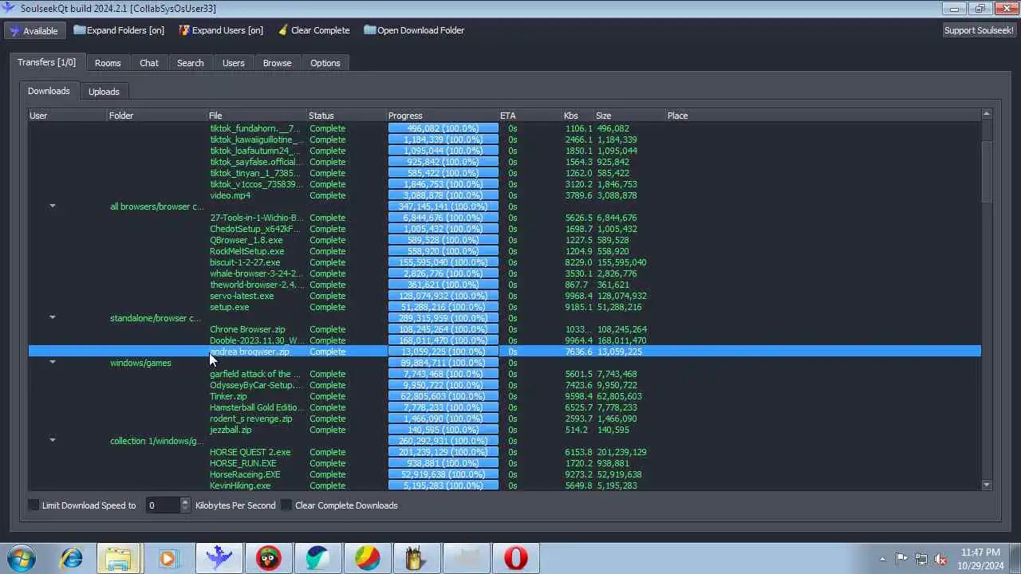Open Windows Media Player from the taskbar
The width and height of the screenshot is (1021, 574).
(168, 558)
